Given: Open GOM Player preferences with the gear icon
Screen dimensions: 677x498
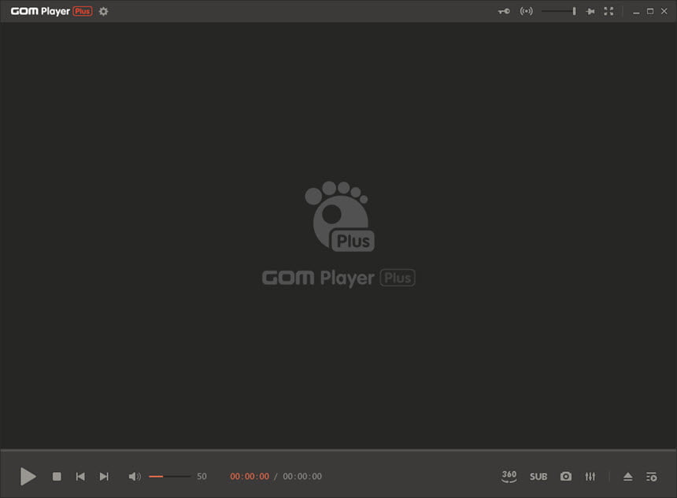Looking at the screenshot, I should pyautogui.click(x=103, y=11).
